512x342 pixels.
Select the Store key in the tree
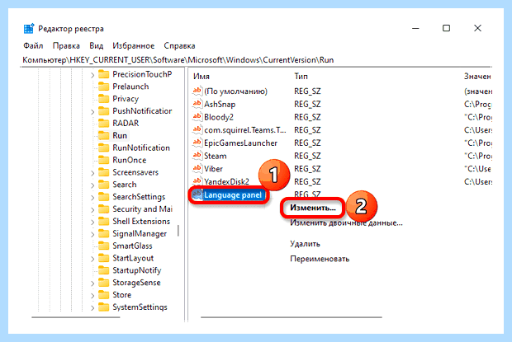[121, 295]
